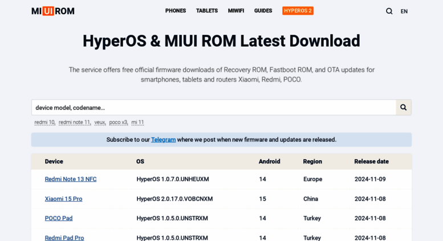Screen dimensions: 443x241
Task: Click the HYPEROS 2 orange badge
Action: click(x=298, y=11)
